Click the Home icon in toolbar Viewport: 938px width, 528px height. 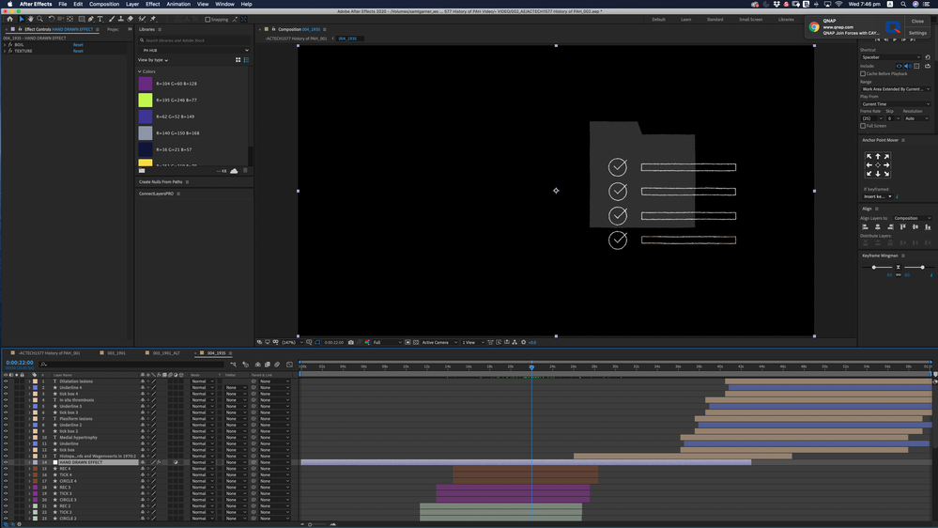10,19
